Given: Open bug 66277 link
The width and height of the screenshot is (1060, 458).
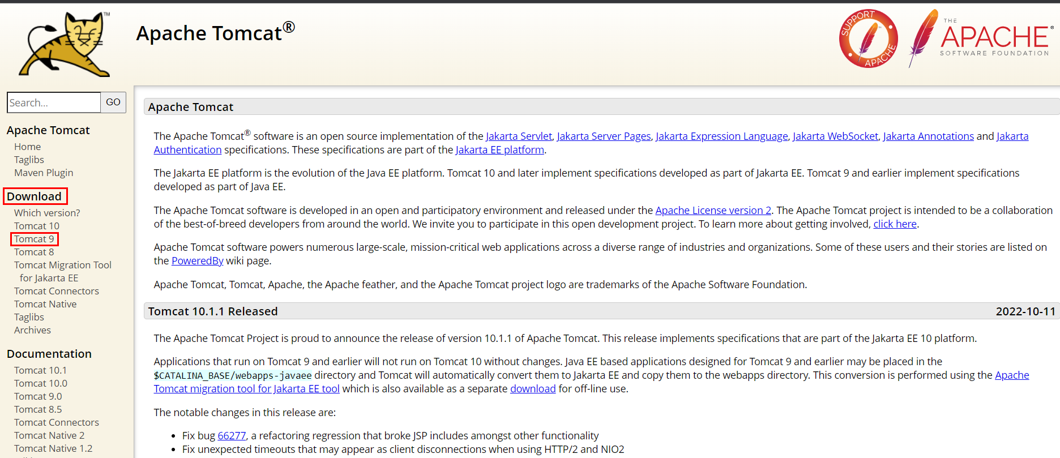Looking at the screenshot, I should pyautogui.click(x=232, y=435).
